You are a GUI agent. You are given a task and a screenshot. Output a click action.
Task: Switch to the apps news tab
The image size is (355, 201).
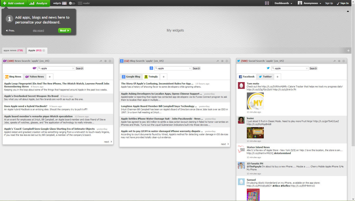(14, 51)
